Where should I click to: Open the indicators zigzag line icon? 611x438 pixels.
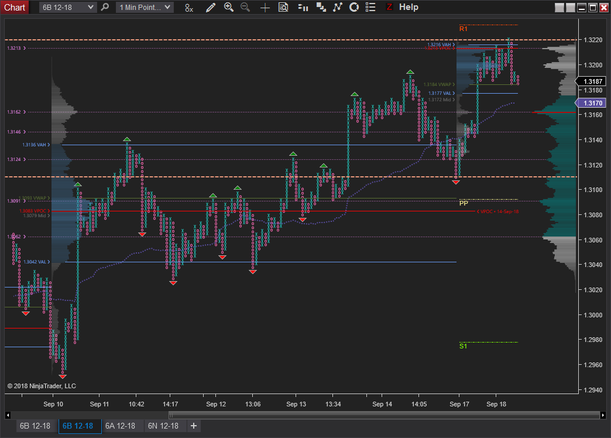(x=338, y=8)
